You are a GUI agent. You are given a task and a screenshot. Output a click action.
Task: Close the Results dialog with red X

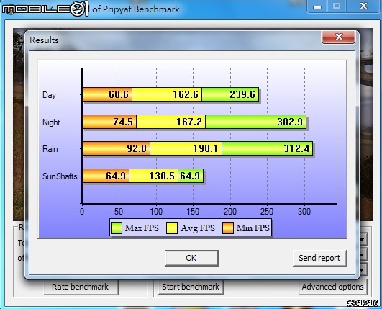coord(338,37)
